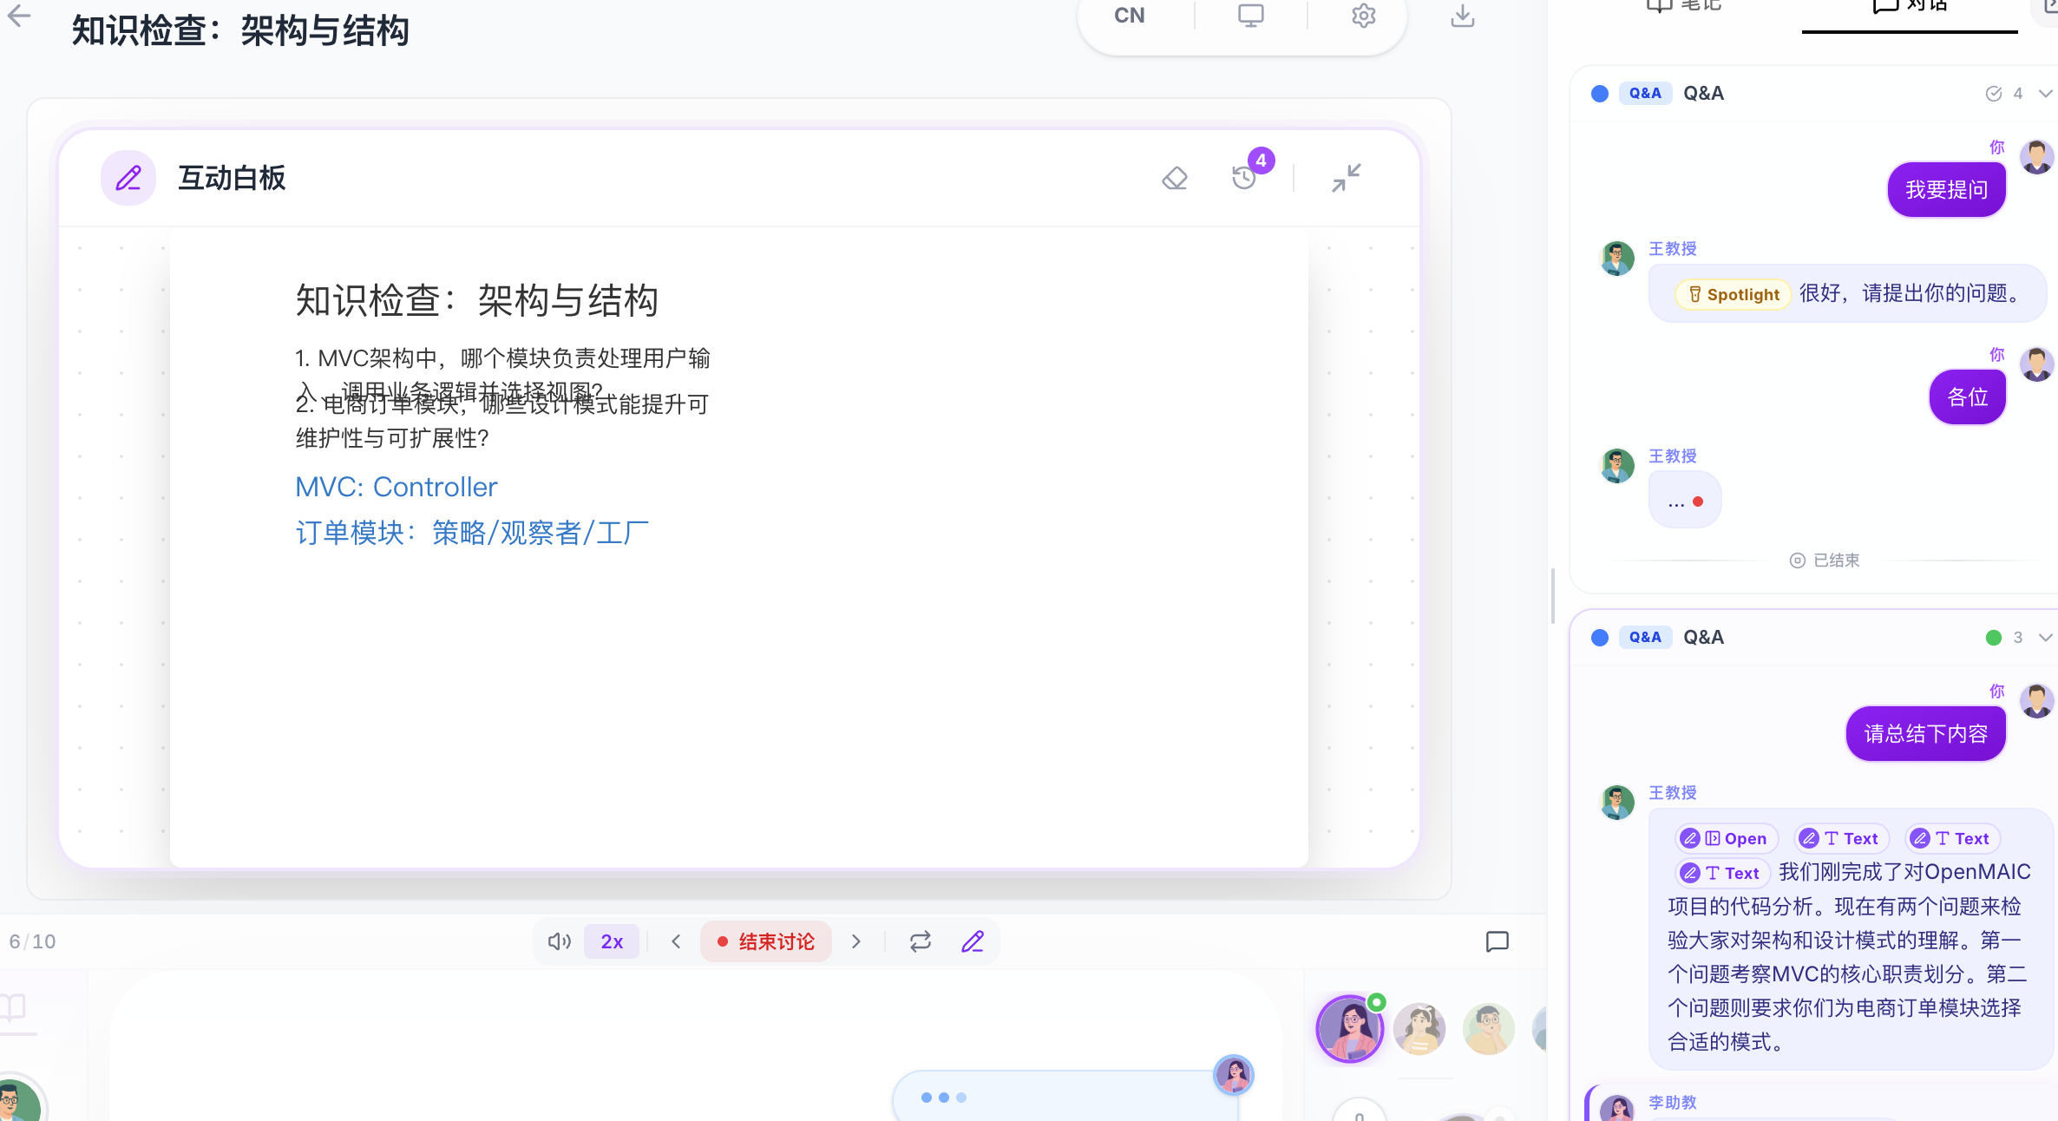Switch to the 对话 tab
This screenshot has width=2058, height=1121.
pos(1909,7)
